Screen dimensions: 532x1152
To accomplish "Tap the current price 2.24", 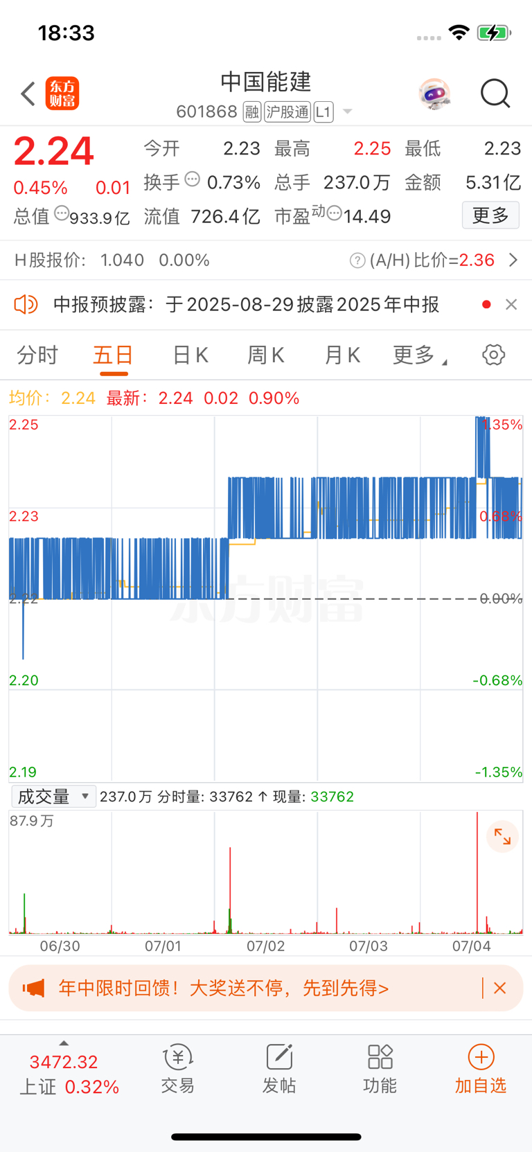I will pos(54,152).
